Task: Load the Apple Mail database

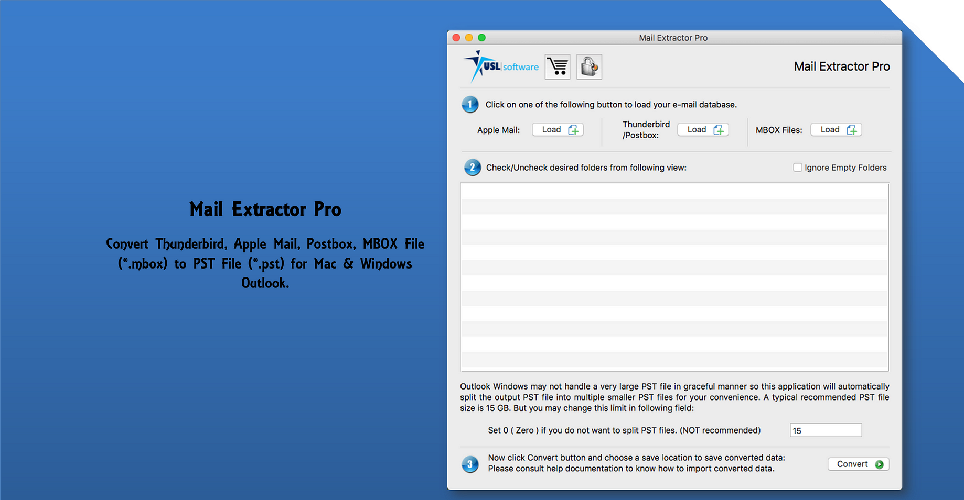Action: pyautogui.click(x=558, y=129)
